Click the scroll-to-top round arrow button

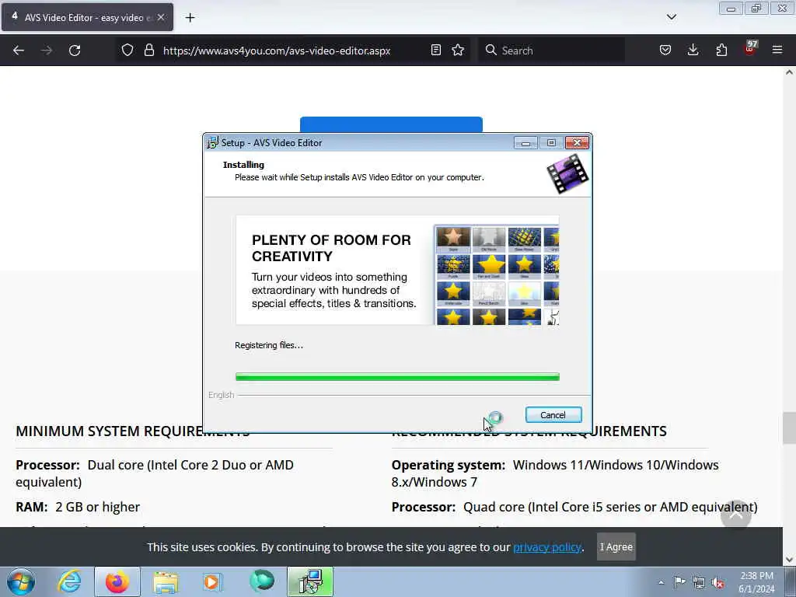tap(735, 515)
